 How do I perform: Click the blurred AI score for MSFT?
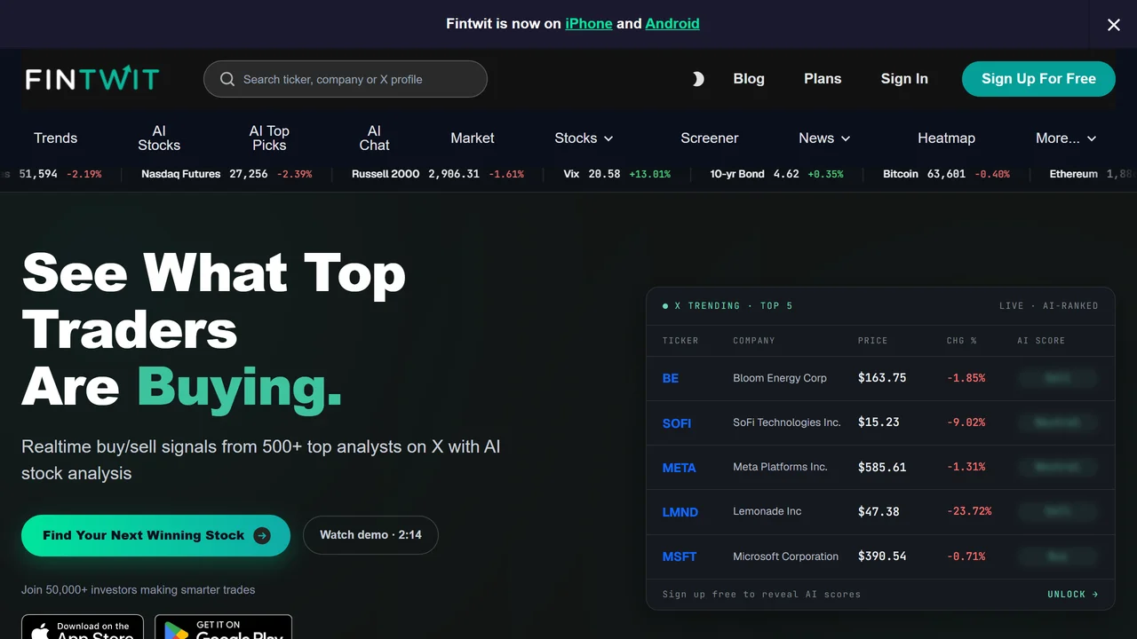click(1057, 556)
